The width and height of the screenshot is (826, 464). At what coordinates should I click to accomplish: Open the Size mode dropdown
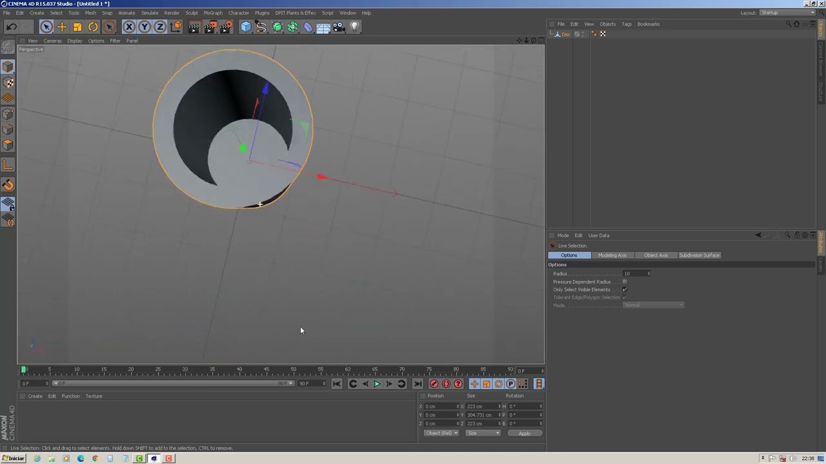483,433
